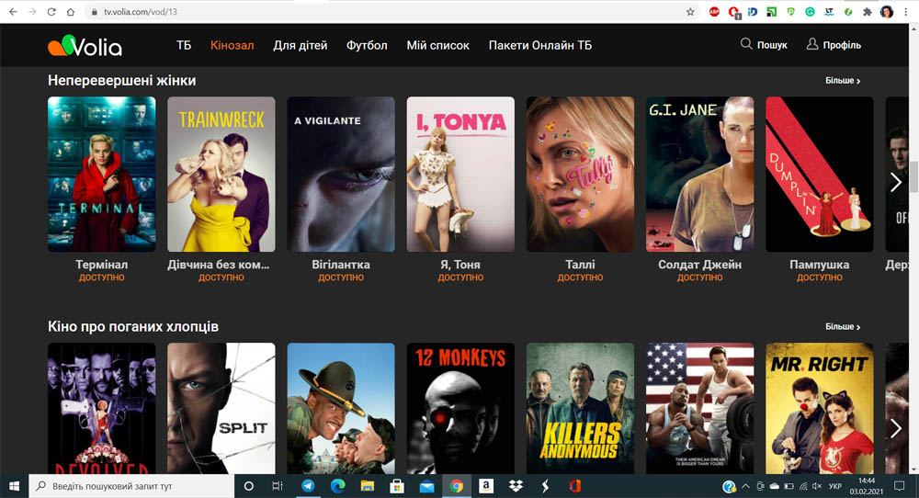Open notification center icon
919x498 pixels.
(899, 486)
